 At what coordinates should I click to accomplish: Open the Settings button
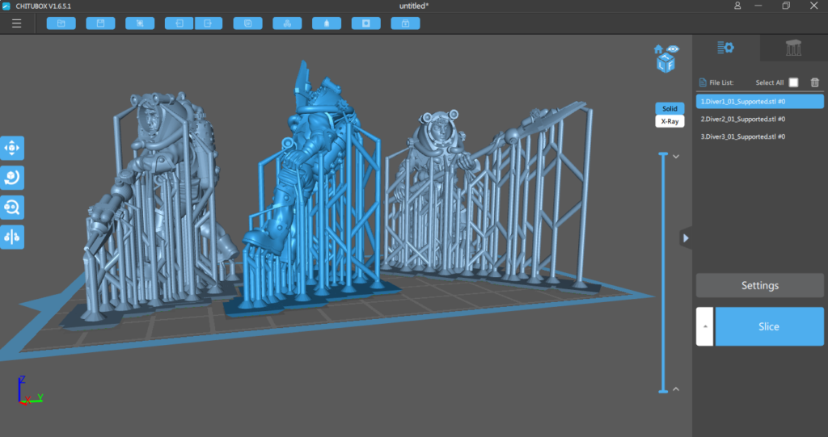(x=759, y=285)
